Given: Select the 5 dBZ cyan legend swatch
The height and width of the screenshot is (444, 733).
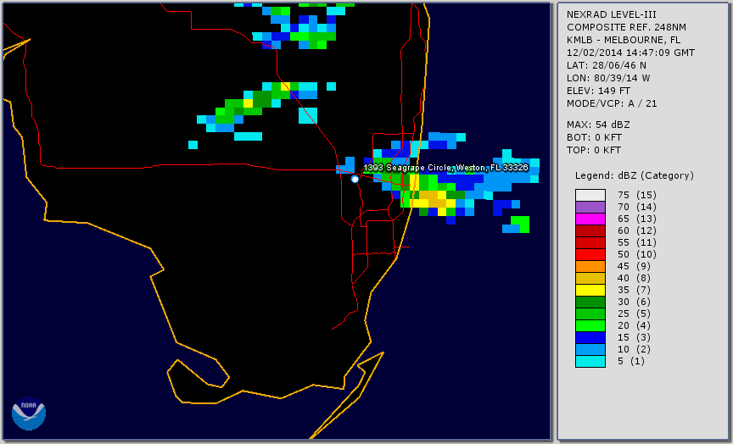Looking at the screenshot, I should click(x=590, y=361).
